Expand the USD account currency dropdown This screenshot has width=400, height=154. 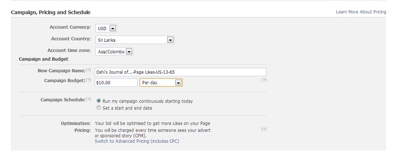(x=106, y=28)
